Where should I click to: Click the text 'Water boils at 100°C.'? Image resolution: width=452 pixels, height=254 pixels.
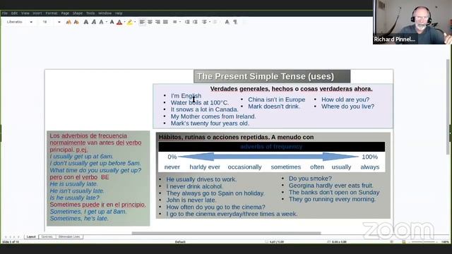click(199, 102)
